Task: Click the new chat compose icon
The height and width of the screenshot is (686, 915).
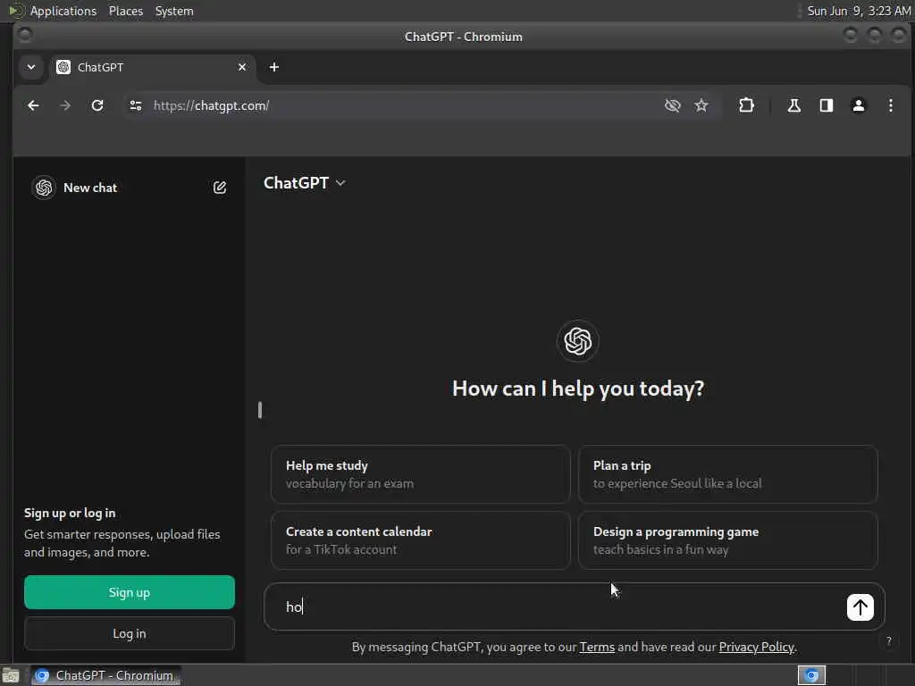Action: 220,188
